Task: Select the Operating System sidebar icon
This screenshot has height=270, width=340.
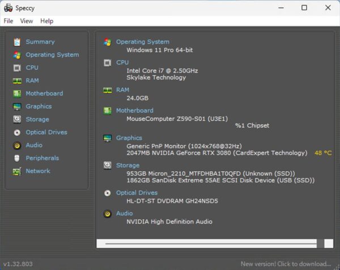Action: (x=17, y=55)
